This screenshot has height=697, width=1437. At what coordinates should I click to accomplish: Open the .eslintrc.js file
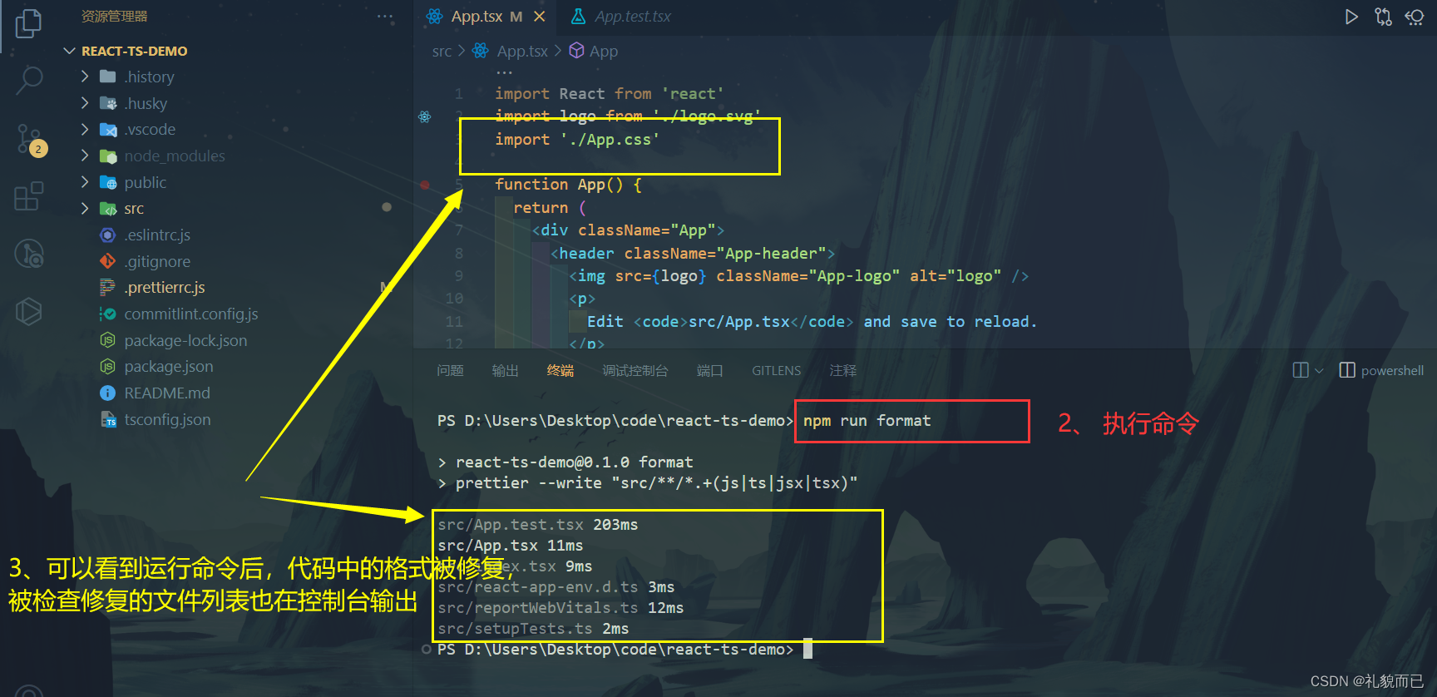[x=157, y=235]
